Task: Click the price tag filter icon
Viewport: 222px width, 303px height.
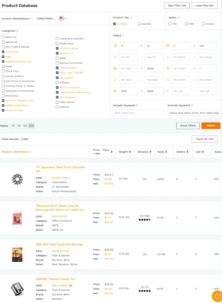Action: [x=115, y=46]
